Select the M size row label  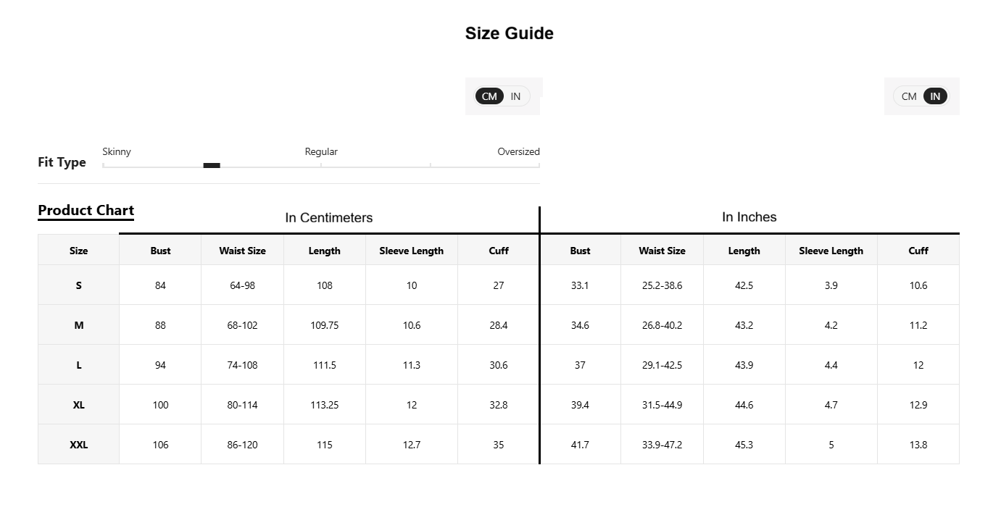(78, 325)
